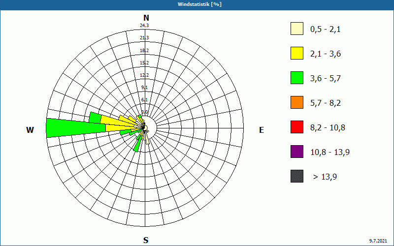Click the legend label '2,1 - 3,6'

(x=326, y=54)
